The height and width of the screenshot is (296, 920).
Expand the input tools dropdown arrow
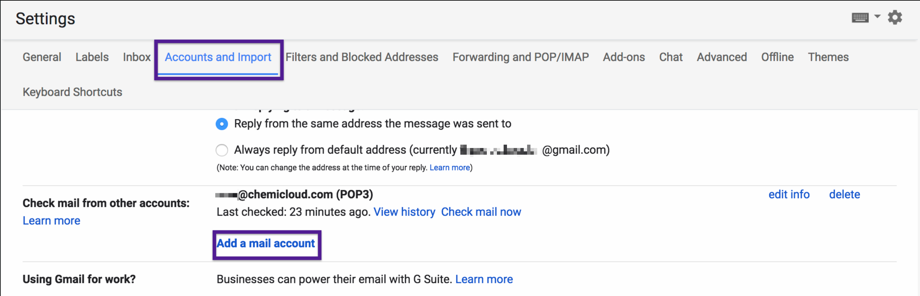[x=877, y=16]
